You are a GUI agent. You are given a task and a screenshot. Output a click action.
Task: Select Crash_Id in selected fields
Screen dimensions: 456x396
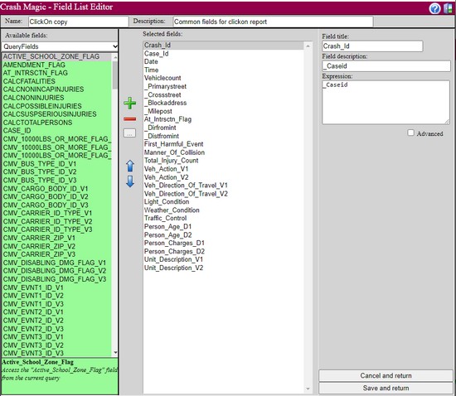click(223, 45)
